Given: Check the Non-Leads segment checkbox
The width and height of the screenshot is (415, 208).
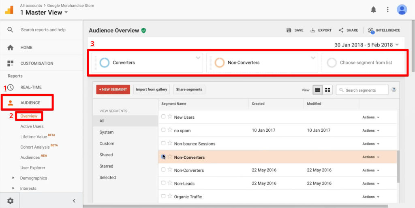Looking at the screenshot, I should point(163,183).
